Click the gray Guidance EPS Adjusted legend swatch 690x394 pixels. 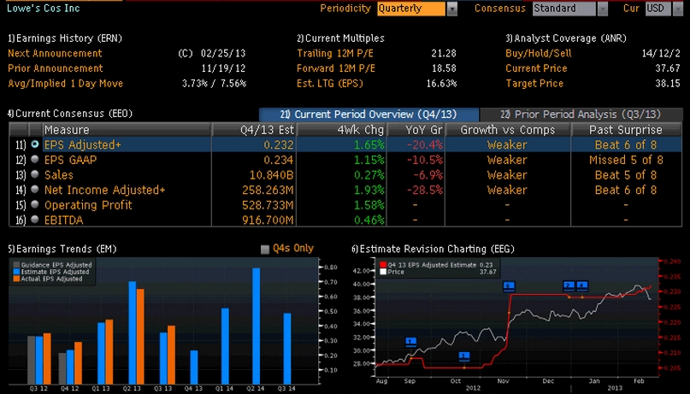(x=16, y=265)
